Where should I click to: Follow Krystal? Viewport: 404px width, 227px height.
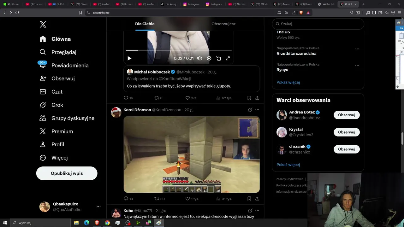347,132
